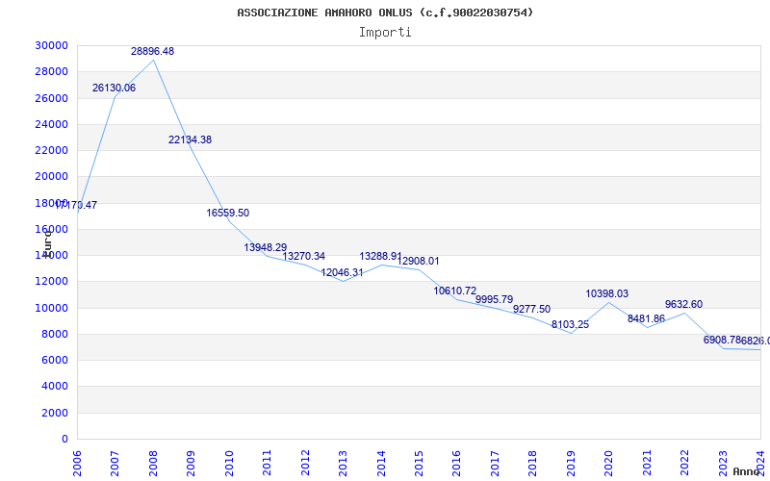Viewport: 770px width, 481px height.
Task: Select the 9995.79 data label
Action: (494, 299)
